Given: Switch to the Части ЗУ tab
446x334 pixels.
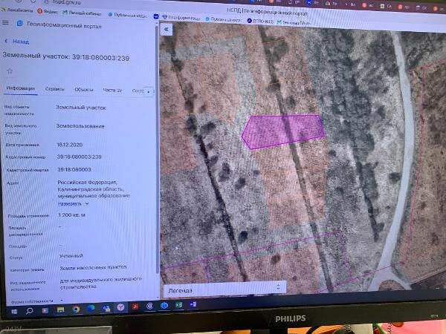Looking at the screenshot, I should pos(112,91).
